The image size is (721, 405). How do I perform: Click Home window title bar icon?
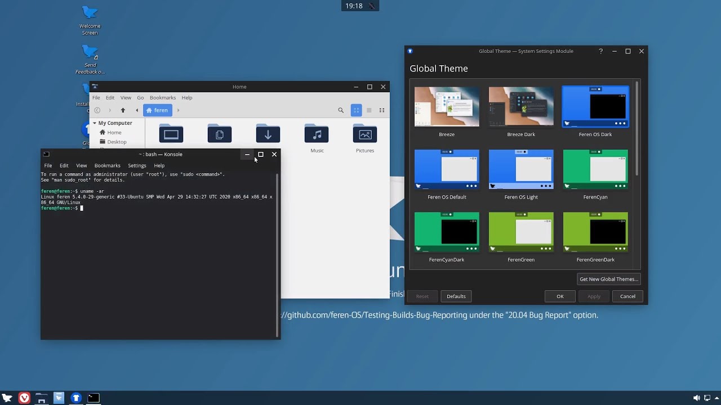(95, 87)
